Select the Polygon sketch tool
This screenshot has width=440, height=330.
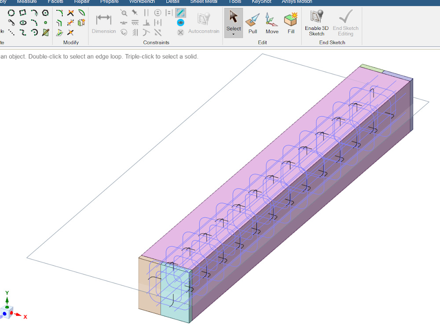[x=45, y=13]
